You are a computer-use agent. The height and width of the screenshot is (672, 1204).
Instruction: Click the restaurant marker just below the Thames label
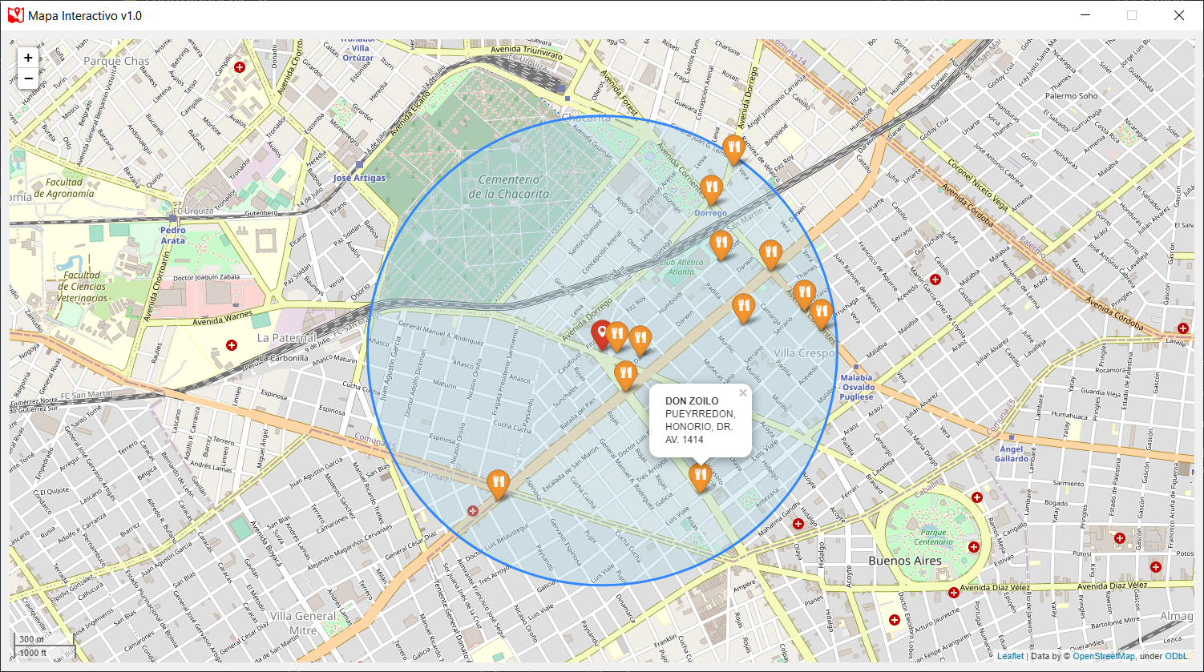click(x=804, y=296)
